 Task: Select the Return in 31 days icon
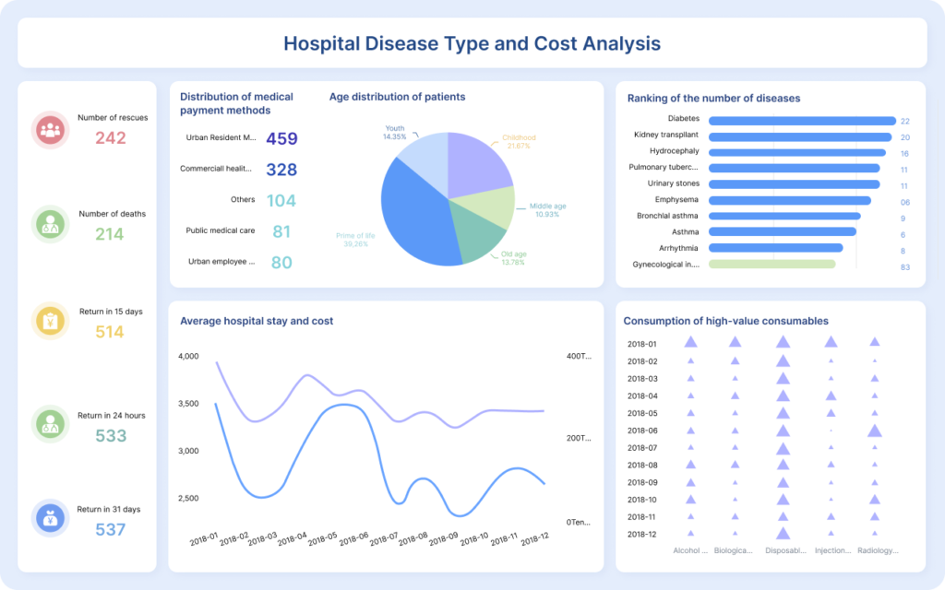[49, 518]
